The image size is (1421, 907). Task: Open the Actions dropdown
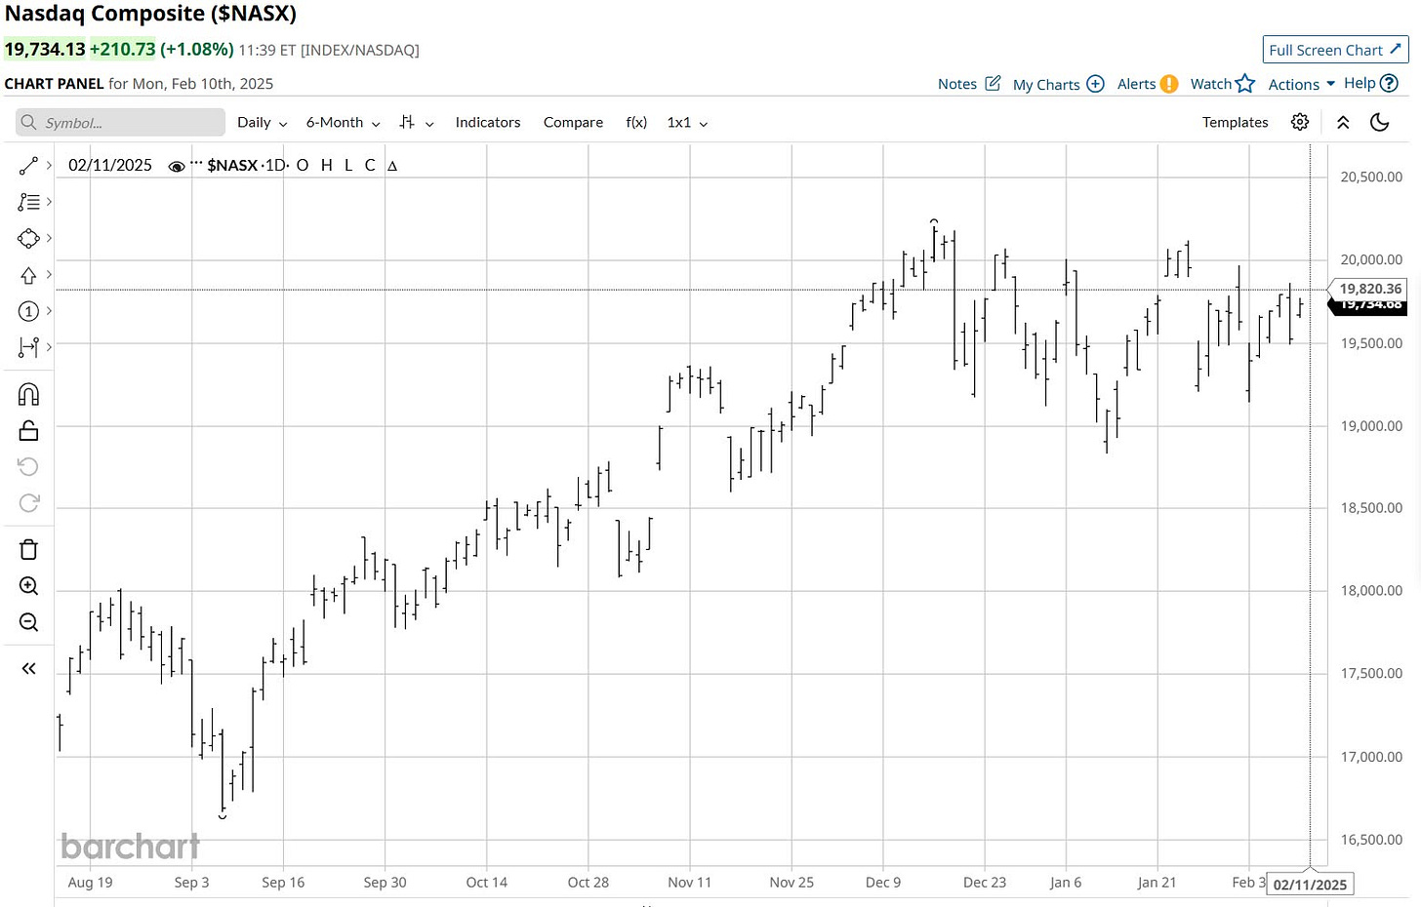tap(1301, 84)
